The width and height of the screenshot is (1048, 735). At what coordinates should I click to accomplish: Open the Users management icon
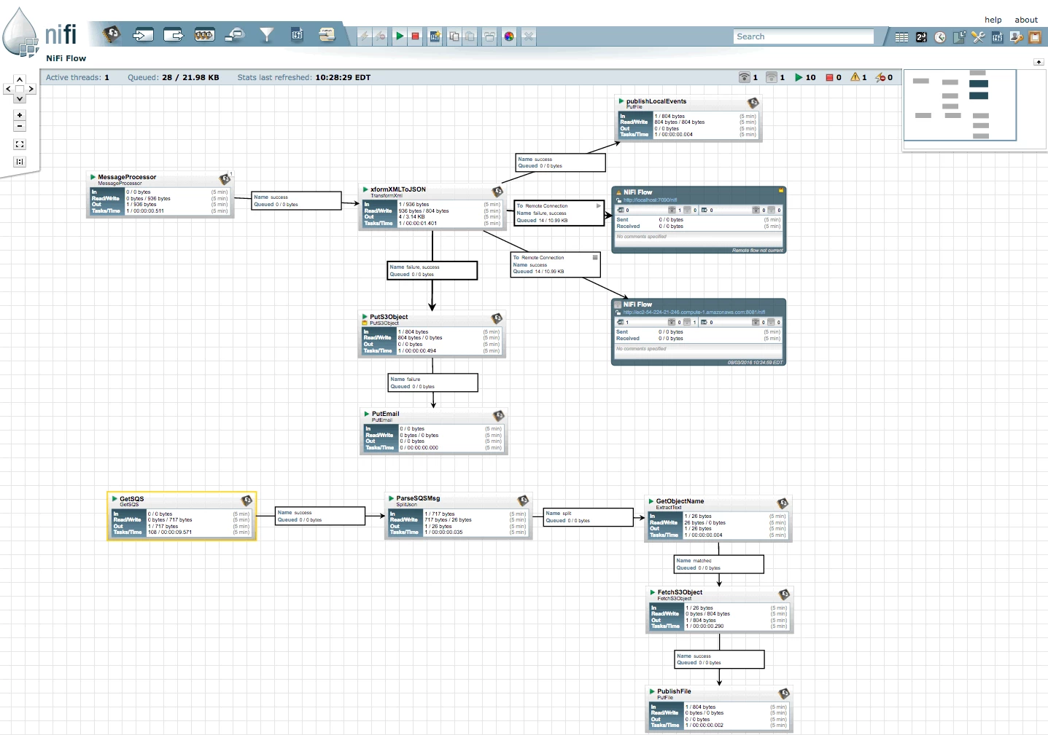(1016, 37)
